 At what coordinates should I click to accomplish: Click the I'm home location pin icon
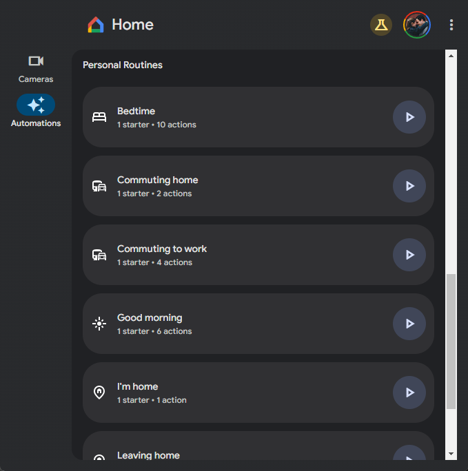[99, 392]
